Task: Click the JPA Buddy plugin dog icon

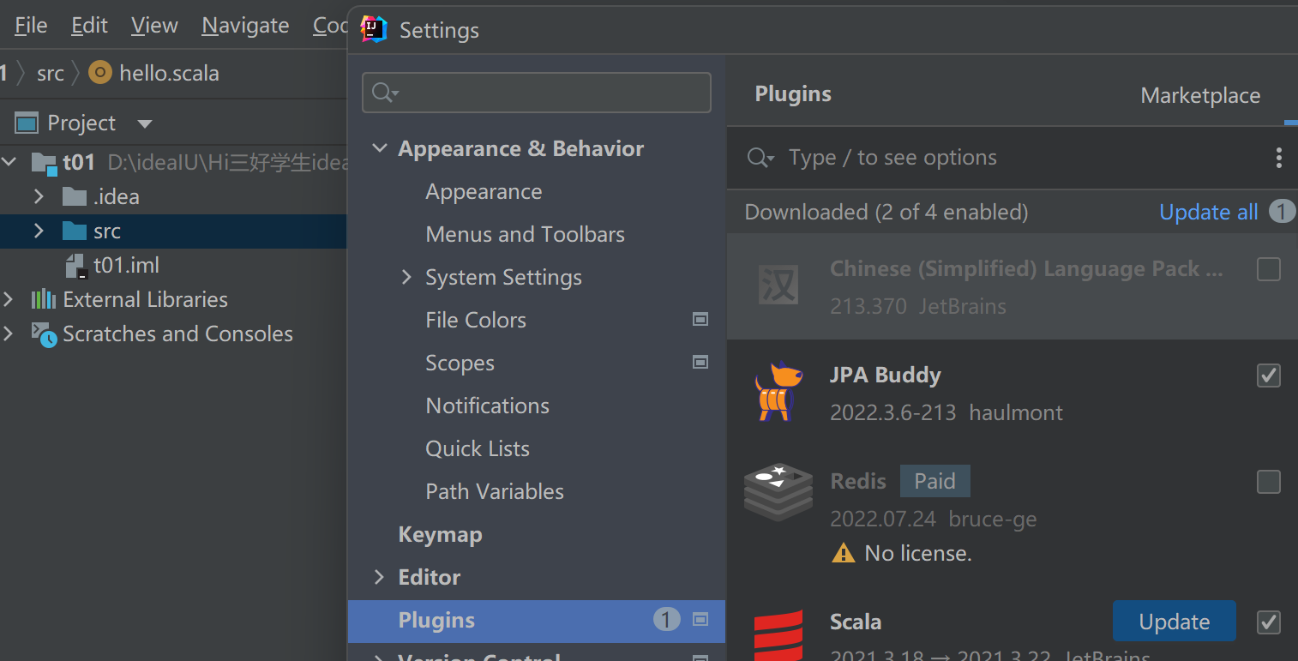Action: click(778, 392)
